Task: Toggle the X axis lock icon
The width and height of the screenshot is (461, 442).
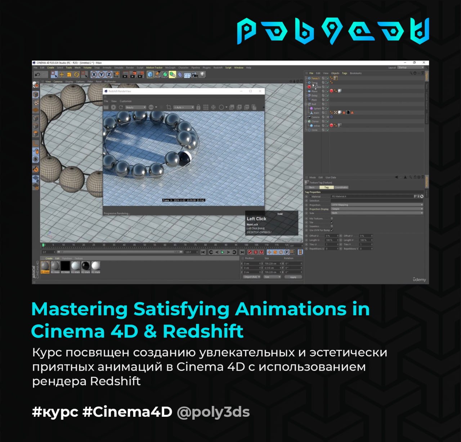Action: [94, 75]
